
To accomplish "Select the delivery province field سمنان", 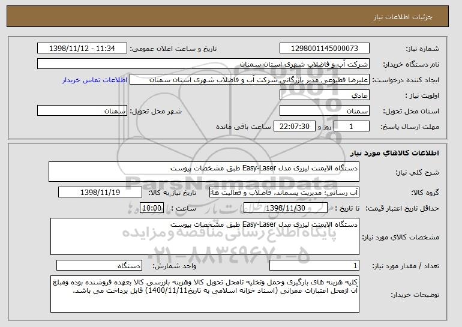I will (x=325, y=111).
